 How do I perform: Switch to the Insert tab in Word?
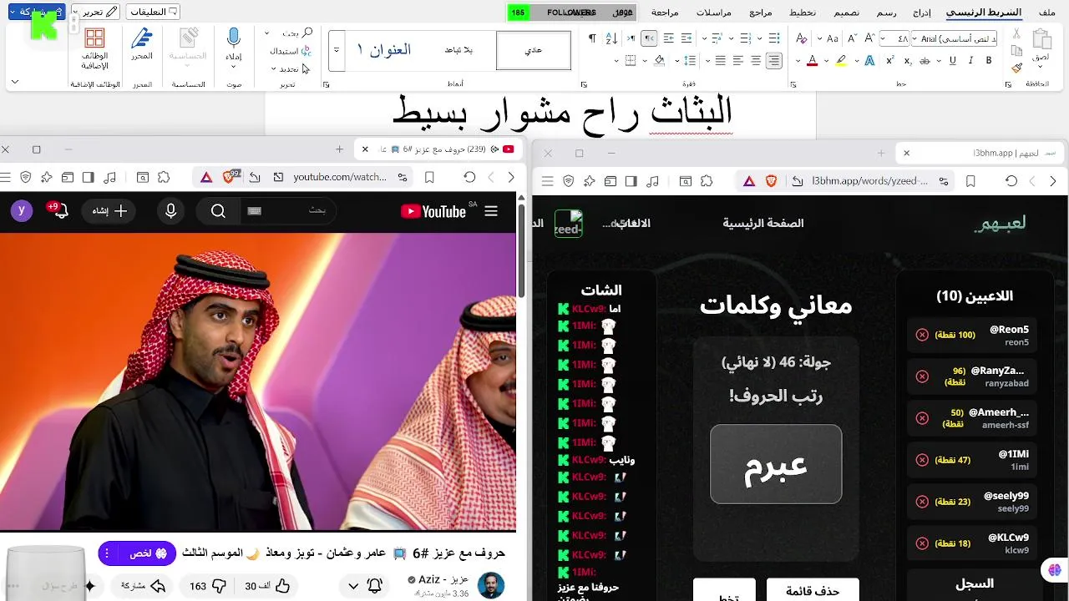[x=922, y=13]
